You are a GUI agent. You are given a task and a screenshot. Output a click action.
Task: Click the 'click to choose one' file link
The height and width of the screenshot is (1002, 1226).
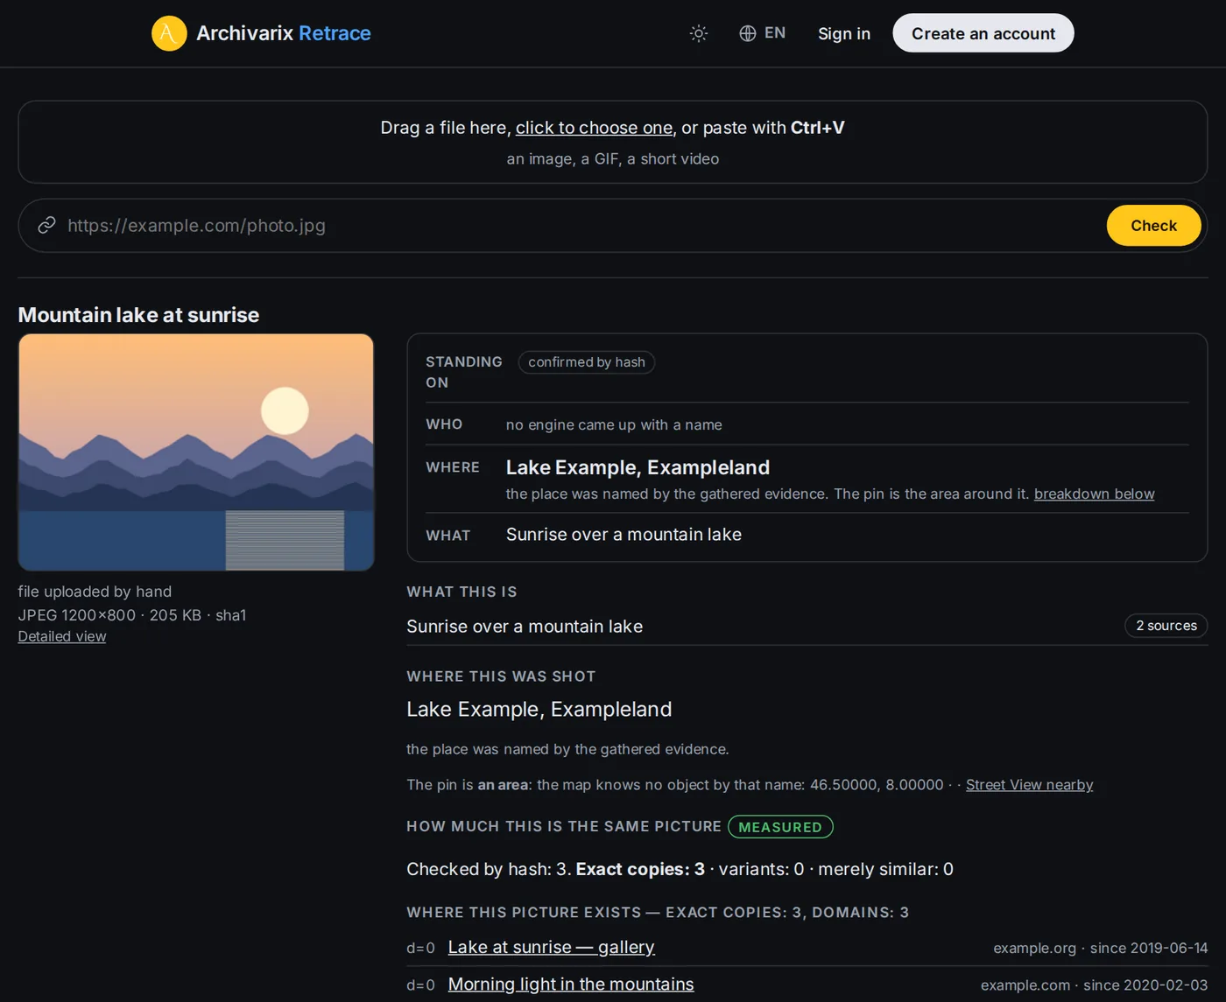(594, 128)
